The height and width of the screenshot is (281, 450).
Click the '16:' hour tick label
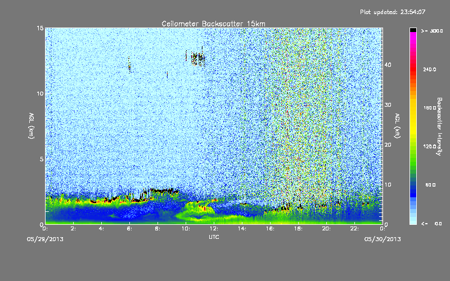[270, 229]
